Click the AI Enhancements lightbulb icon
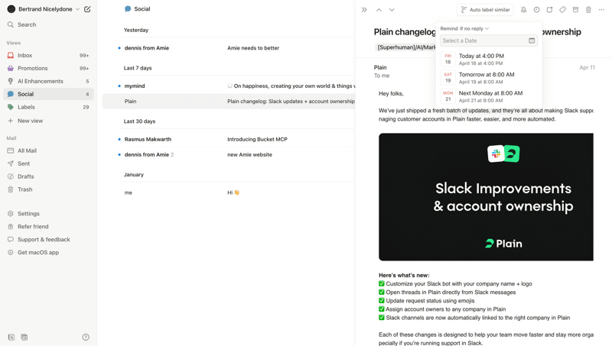Viewport: 612px width, 346px height. coord(11,81)
